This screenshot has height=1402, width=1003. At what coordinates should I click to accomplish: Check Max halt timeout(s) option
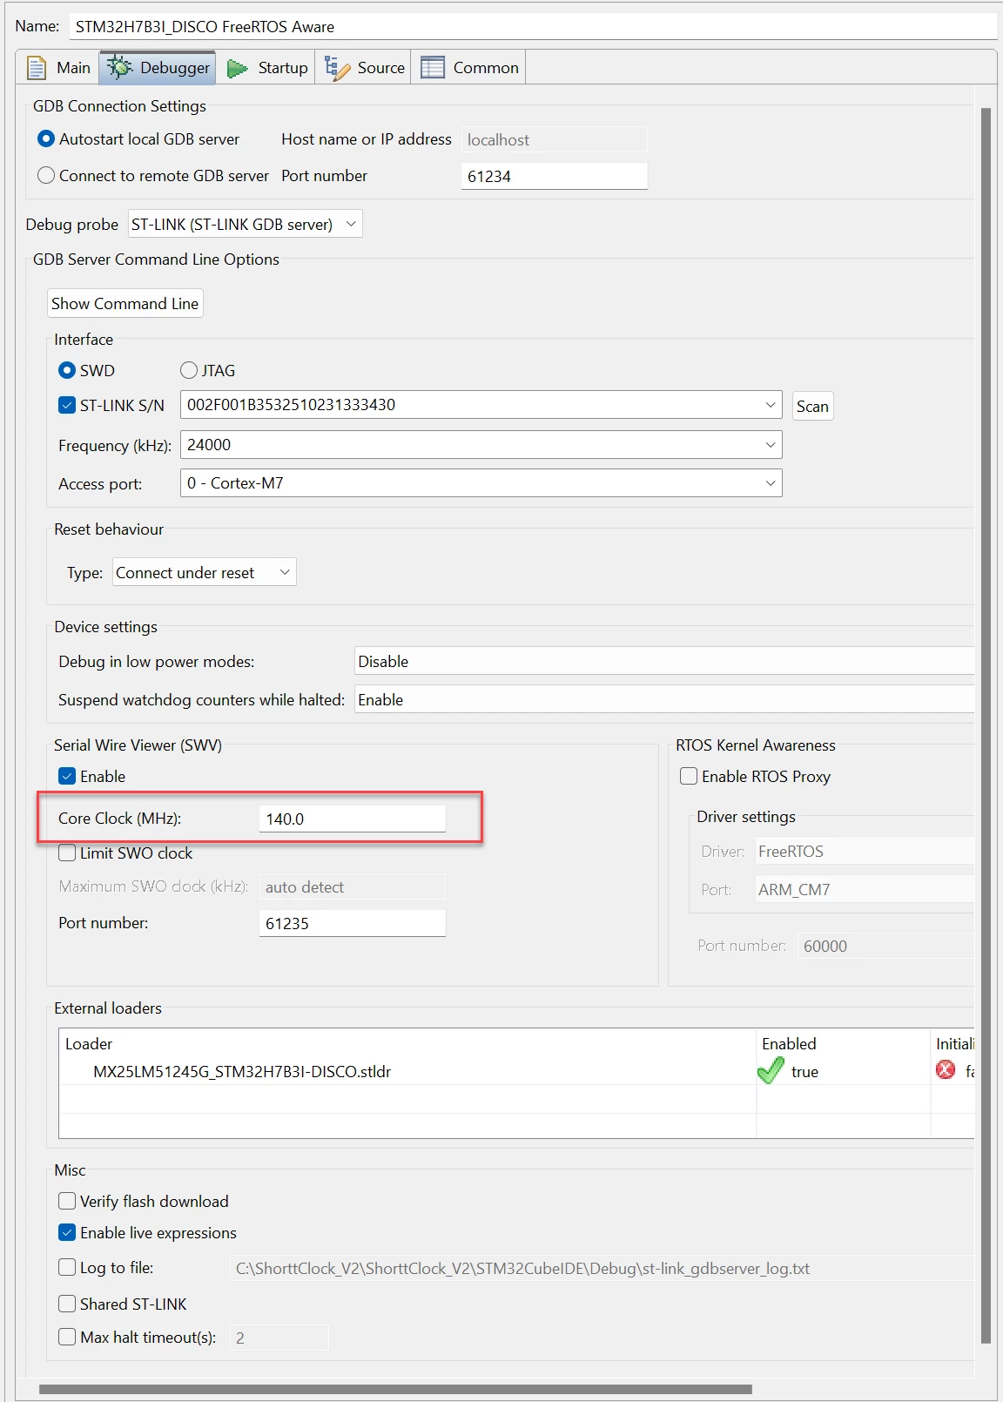tap(67, 1337)
